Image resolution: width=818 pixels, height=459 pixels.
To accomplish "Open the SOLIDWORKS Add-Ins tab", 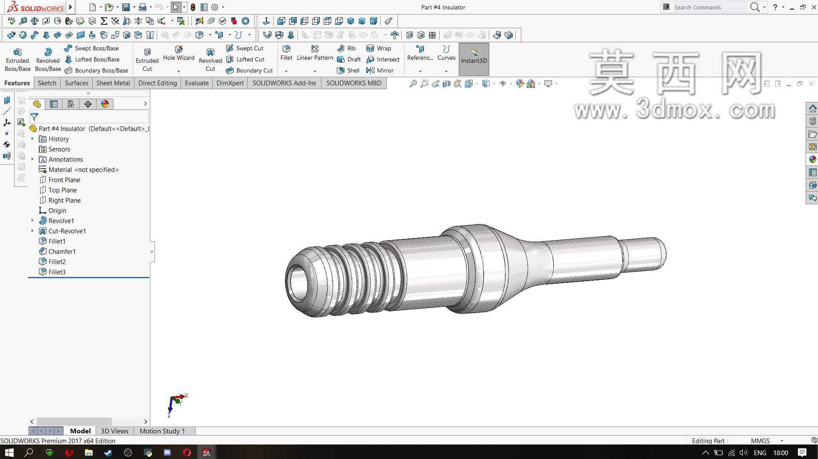I will point(284,83).
